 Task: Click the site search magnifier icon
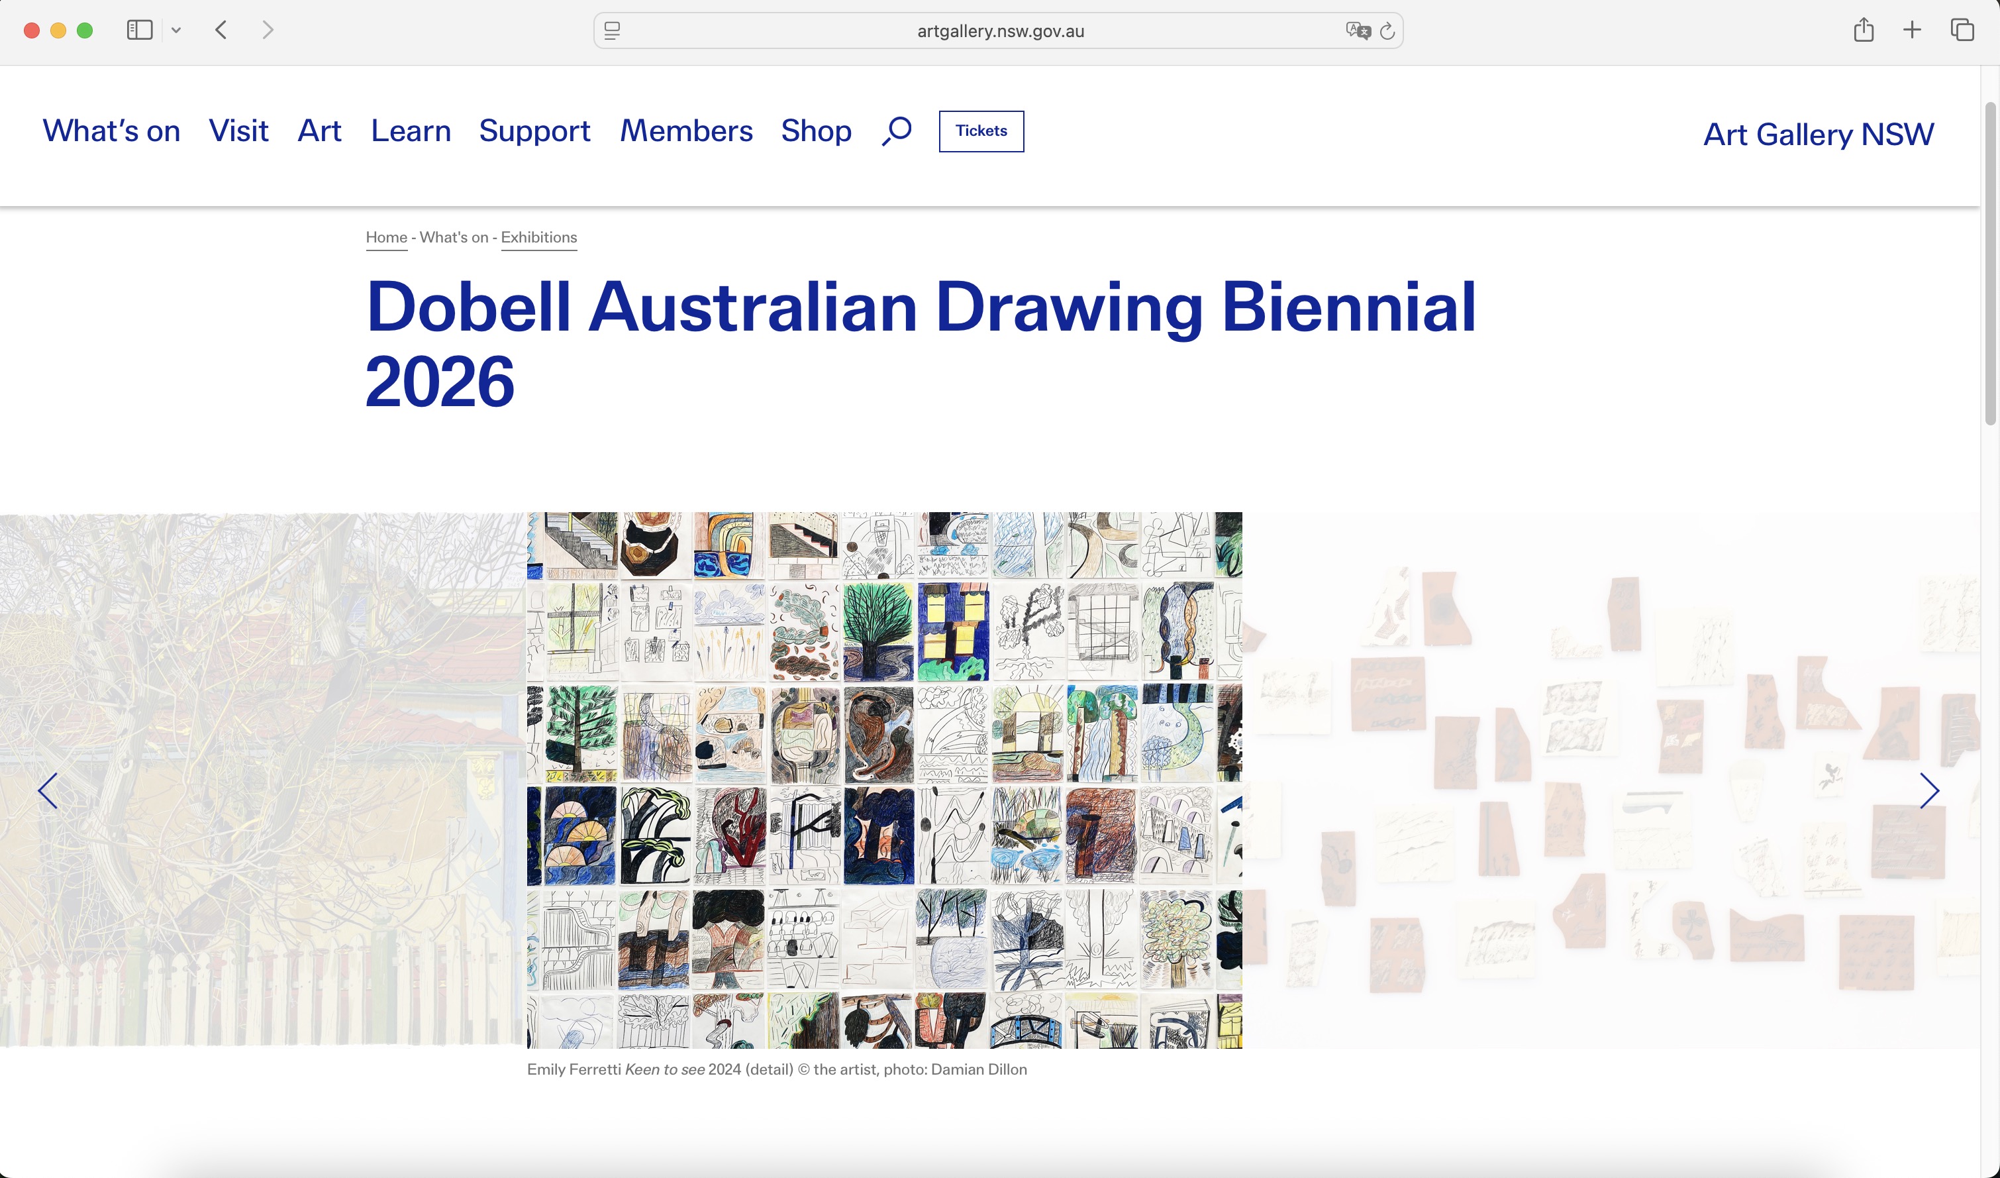pyautogui.click(x=897, y=131)
